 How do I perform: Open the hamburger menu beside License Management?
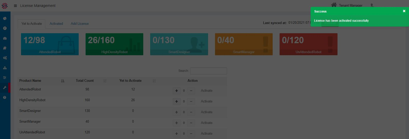point(15,6)
